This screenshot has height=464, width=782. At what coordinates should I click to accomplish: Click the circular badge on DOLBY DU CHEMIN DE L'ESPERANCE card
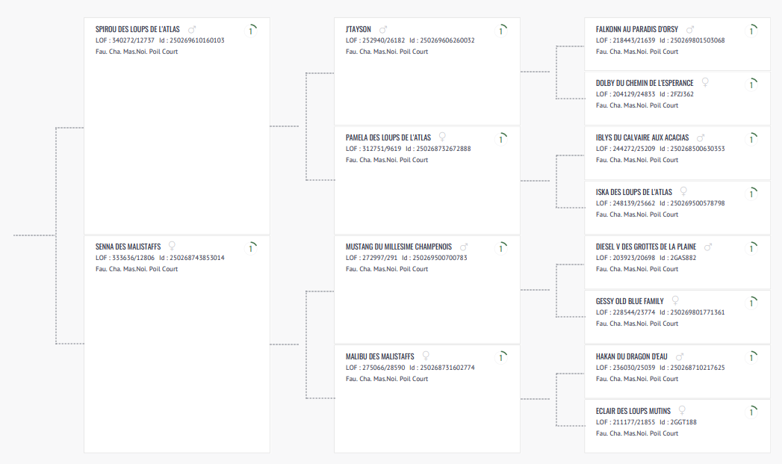pos(751,85)
